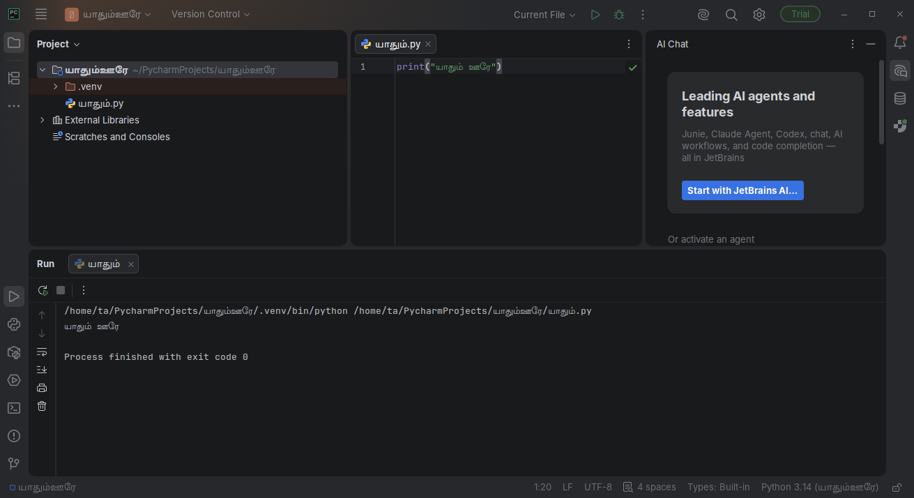Screen dimensions: 914x498
Task: Open More Actions next to Debug
Action: pyautogui.click(x=643, y=14)
